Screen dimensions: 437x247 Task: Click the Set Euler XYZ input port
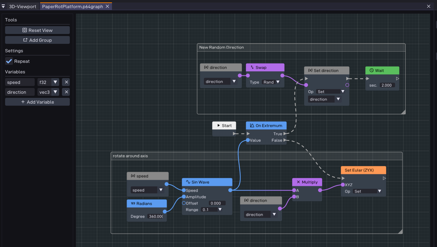pos(343,185)
